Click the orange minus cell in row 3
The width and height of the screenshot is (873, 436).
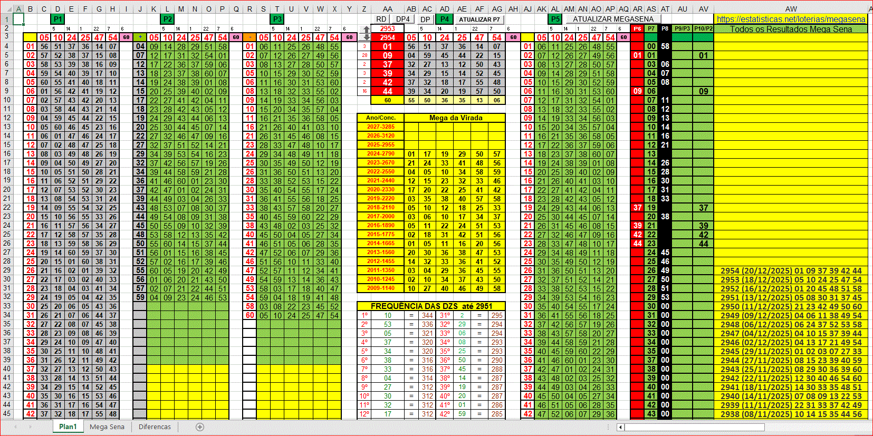click(x=250, y=37)
